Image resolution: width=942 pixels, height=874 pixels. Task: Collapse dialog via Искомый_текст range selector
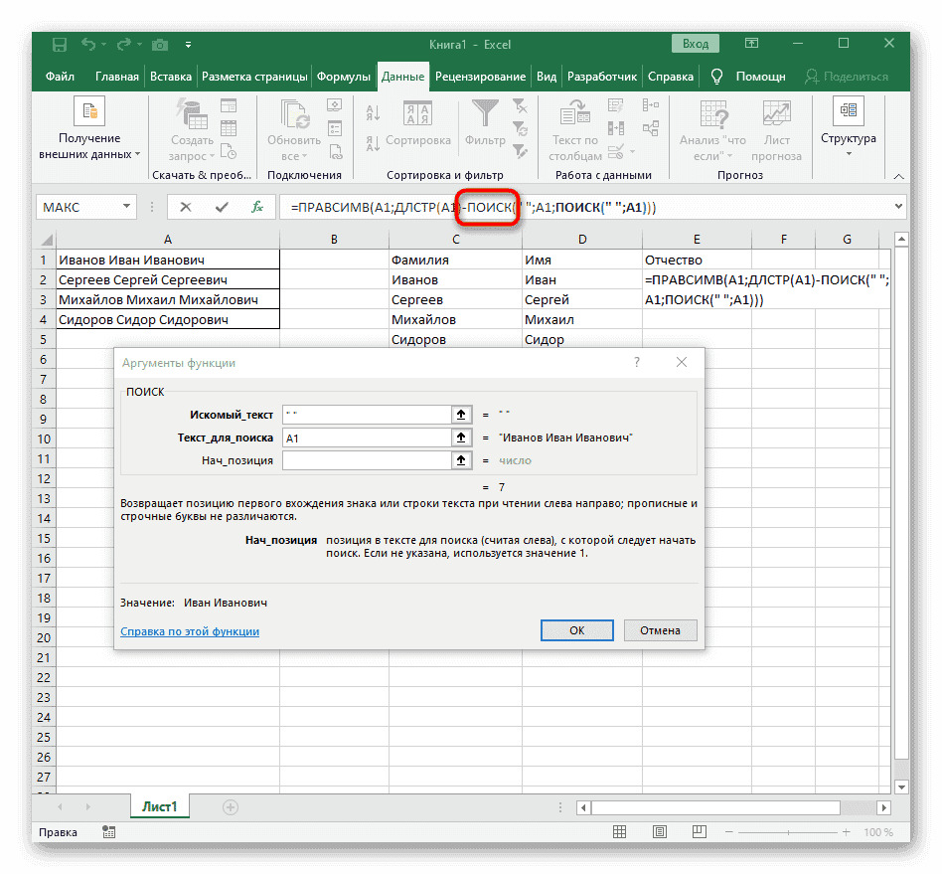pos(461,414)
